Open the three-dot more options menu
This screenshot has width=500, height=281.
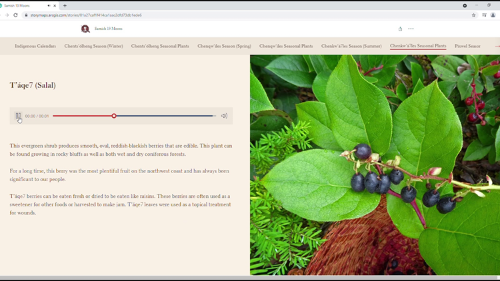coord(411,29)
